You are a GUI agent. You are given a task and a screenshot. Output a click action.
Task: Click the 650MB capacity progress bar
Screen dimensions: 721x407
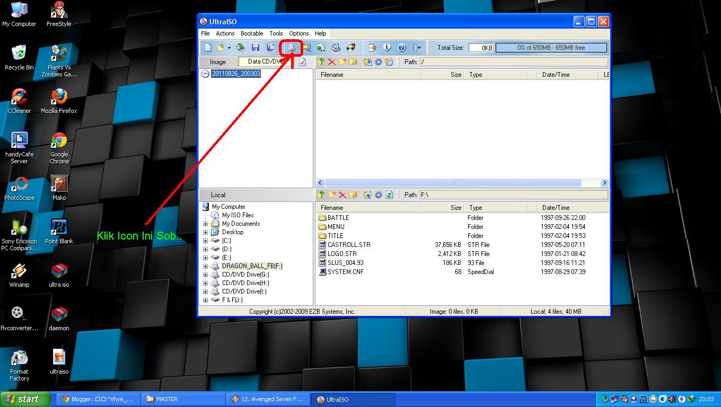coord(551,48)
